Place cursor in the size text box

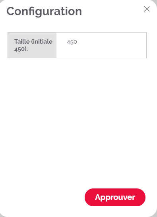pos(101,45)
